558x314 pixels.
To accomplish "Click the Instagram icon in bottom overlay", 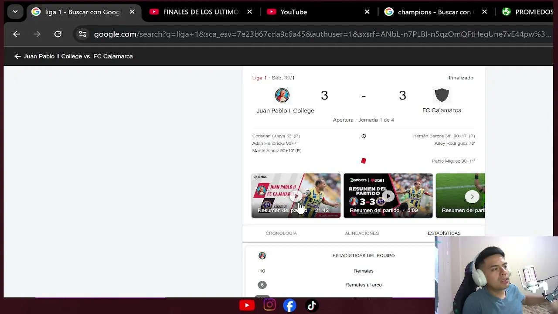I will [269, 305].
